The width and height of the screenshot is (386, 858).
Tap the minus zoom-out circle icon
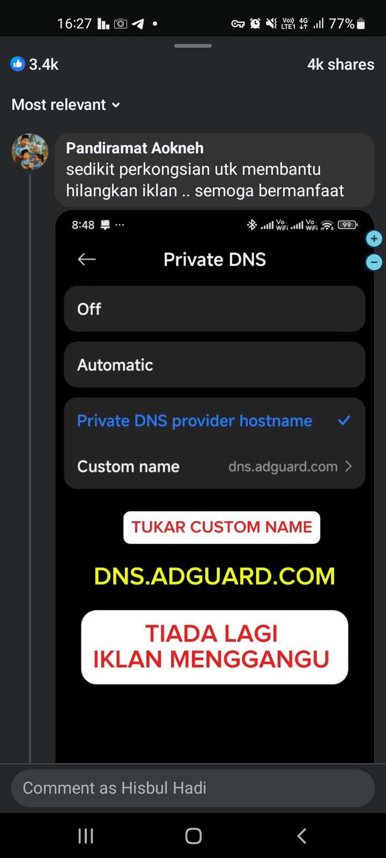tap(374, 262)
